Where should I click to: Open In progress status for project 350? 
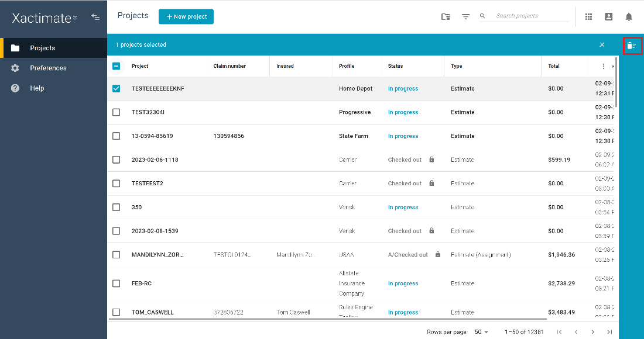point(403,207)
